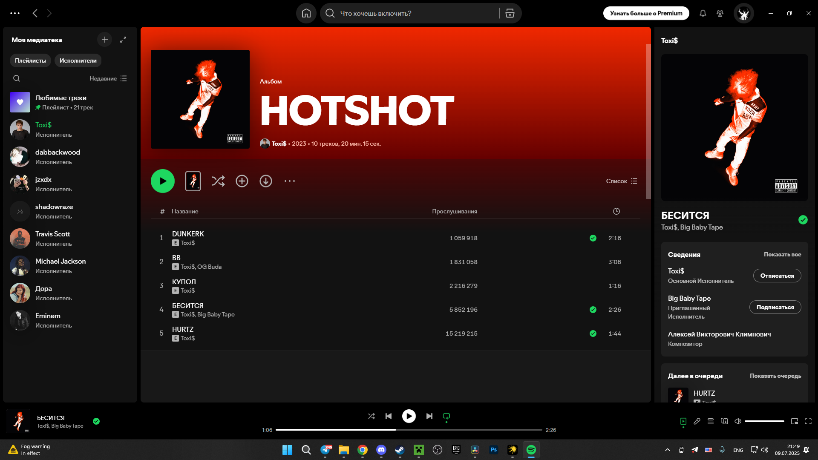Select the Исполнители filter tab
The width and height of the screenshot is (818, 460).
coord(78,60)
